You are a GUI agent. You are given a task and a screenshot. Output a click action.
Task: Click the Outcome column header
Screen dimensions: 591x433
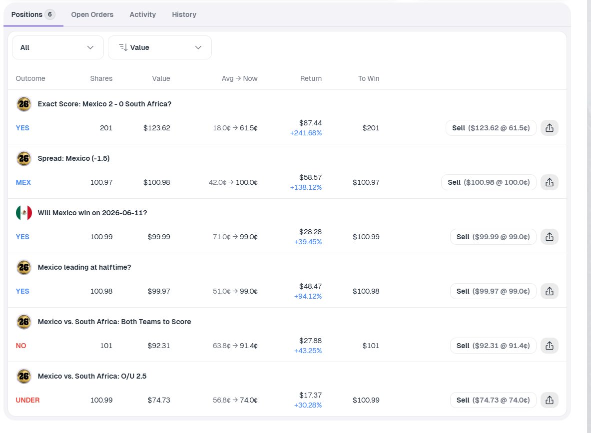pyautogui.click(x=30, y=78)
